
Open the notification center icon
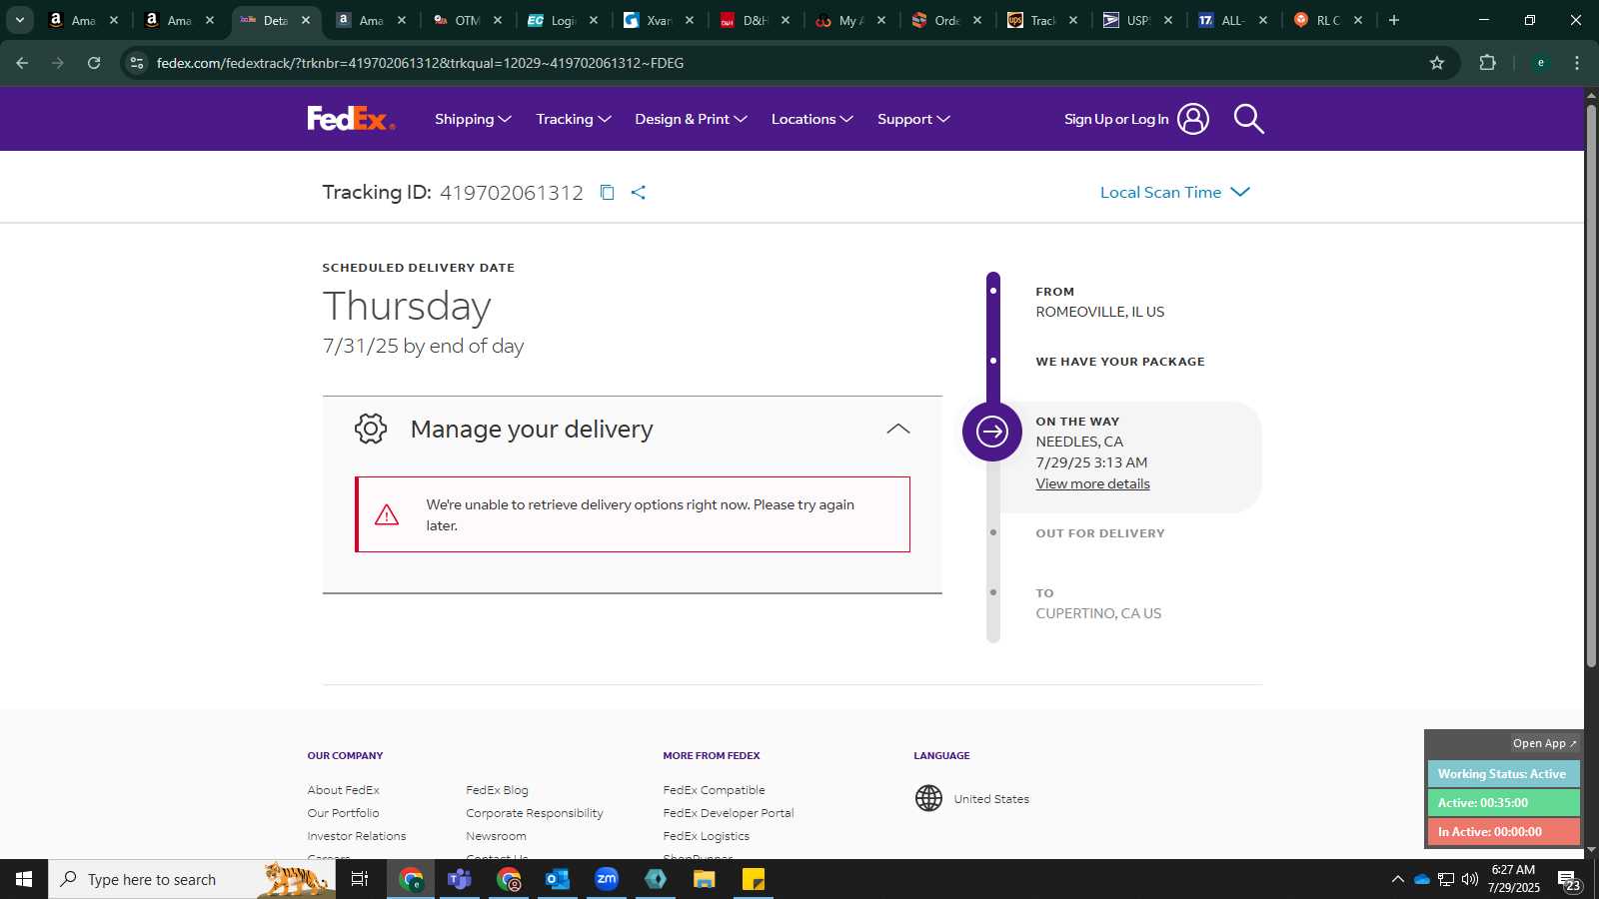pyautogui.click(x=1569, y=881)
